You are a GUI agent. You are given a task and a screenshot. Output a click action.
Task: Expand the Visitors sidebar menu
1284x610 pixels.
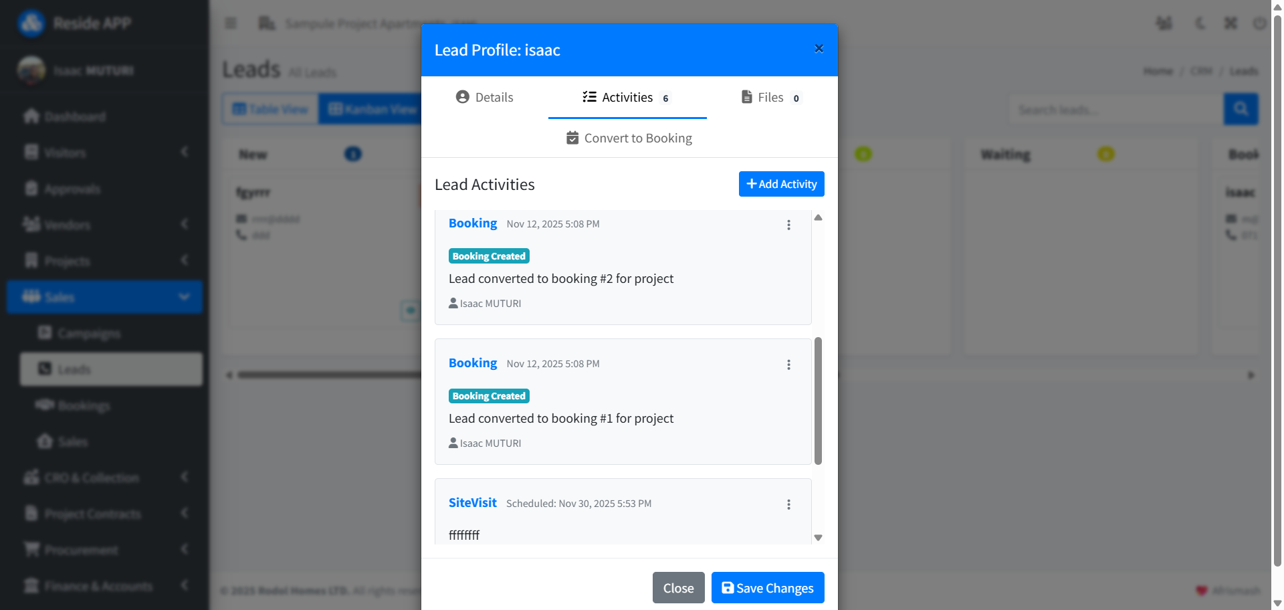104,152
